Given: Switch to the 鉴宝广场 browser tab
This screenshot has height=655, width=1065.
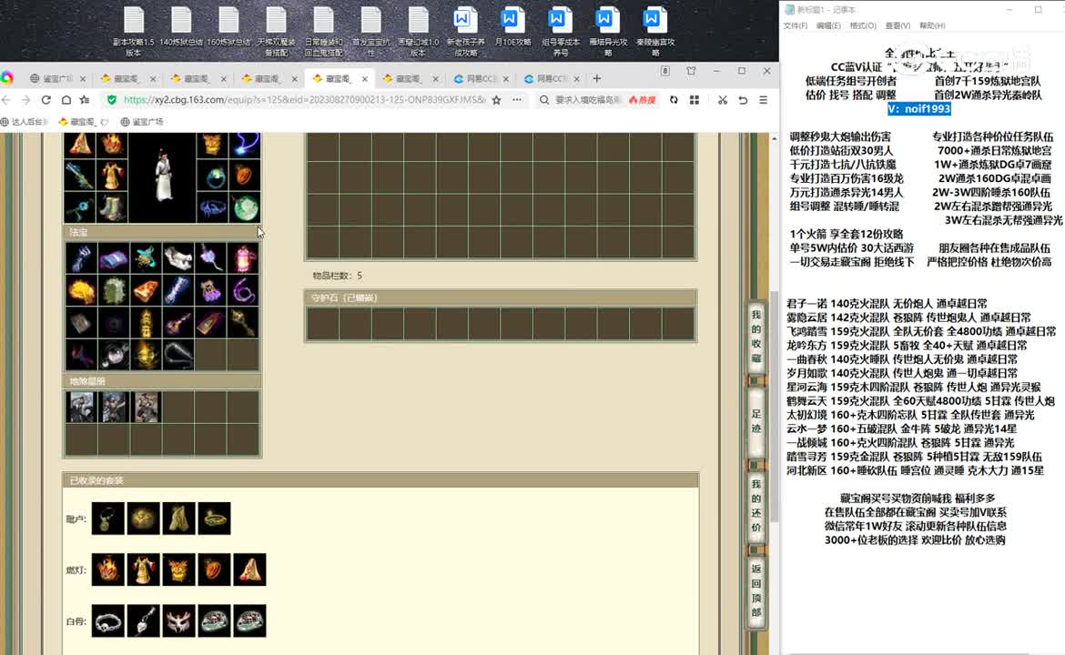Looking at the screenshot, I should (57, 79).
